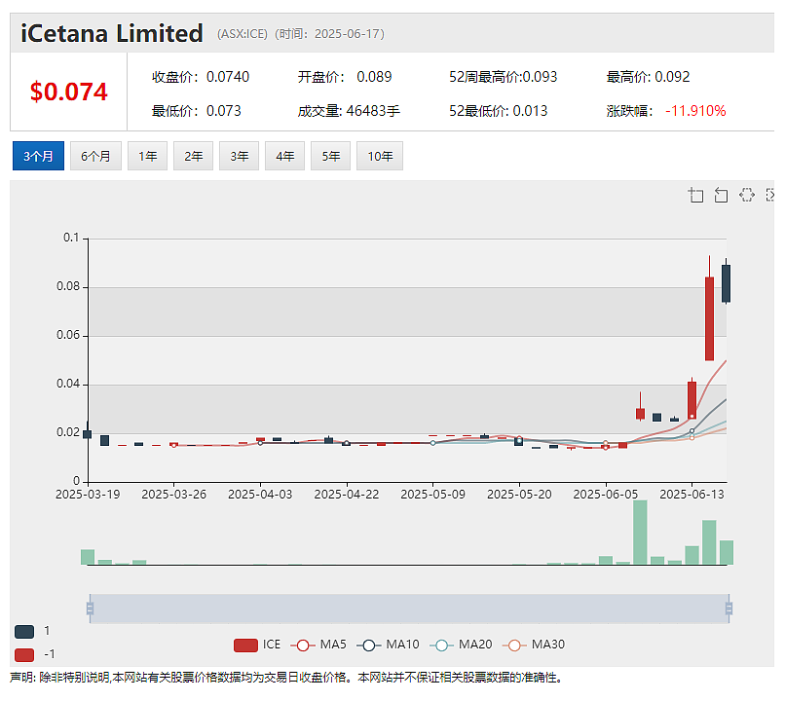Click the 52周最高价:0.093 text
Image resolution: width=785 pixels, height=701 pixels.
pos(504,77)
